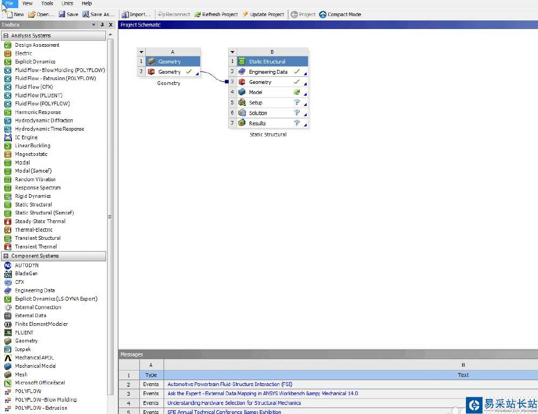Select Linear Buckling system
The width and height of the screenshot is (538, 414).
[27, 146]
